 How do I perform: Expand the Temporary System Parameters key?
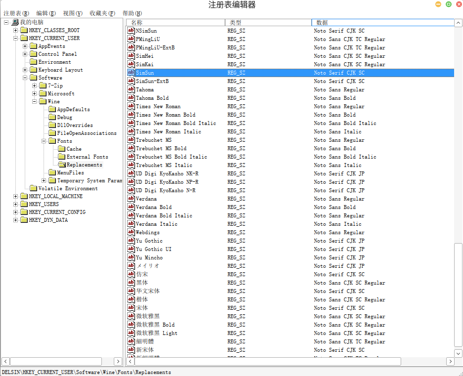coord(44,180)
